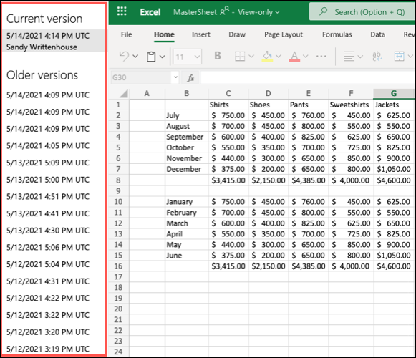Switch to the Data tab

point(378,34)
